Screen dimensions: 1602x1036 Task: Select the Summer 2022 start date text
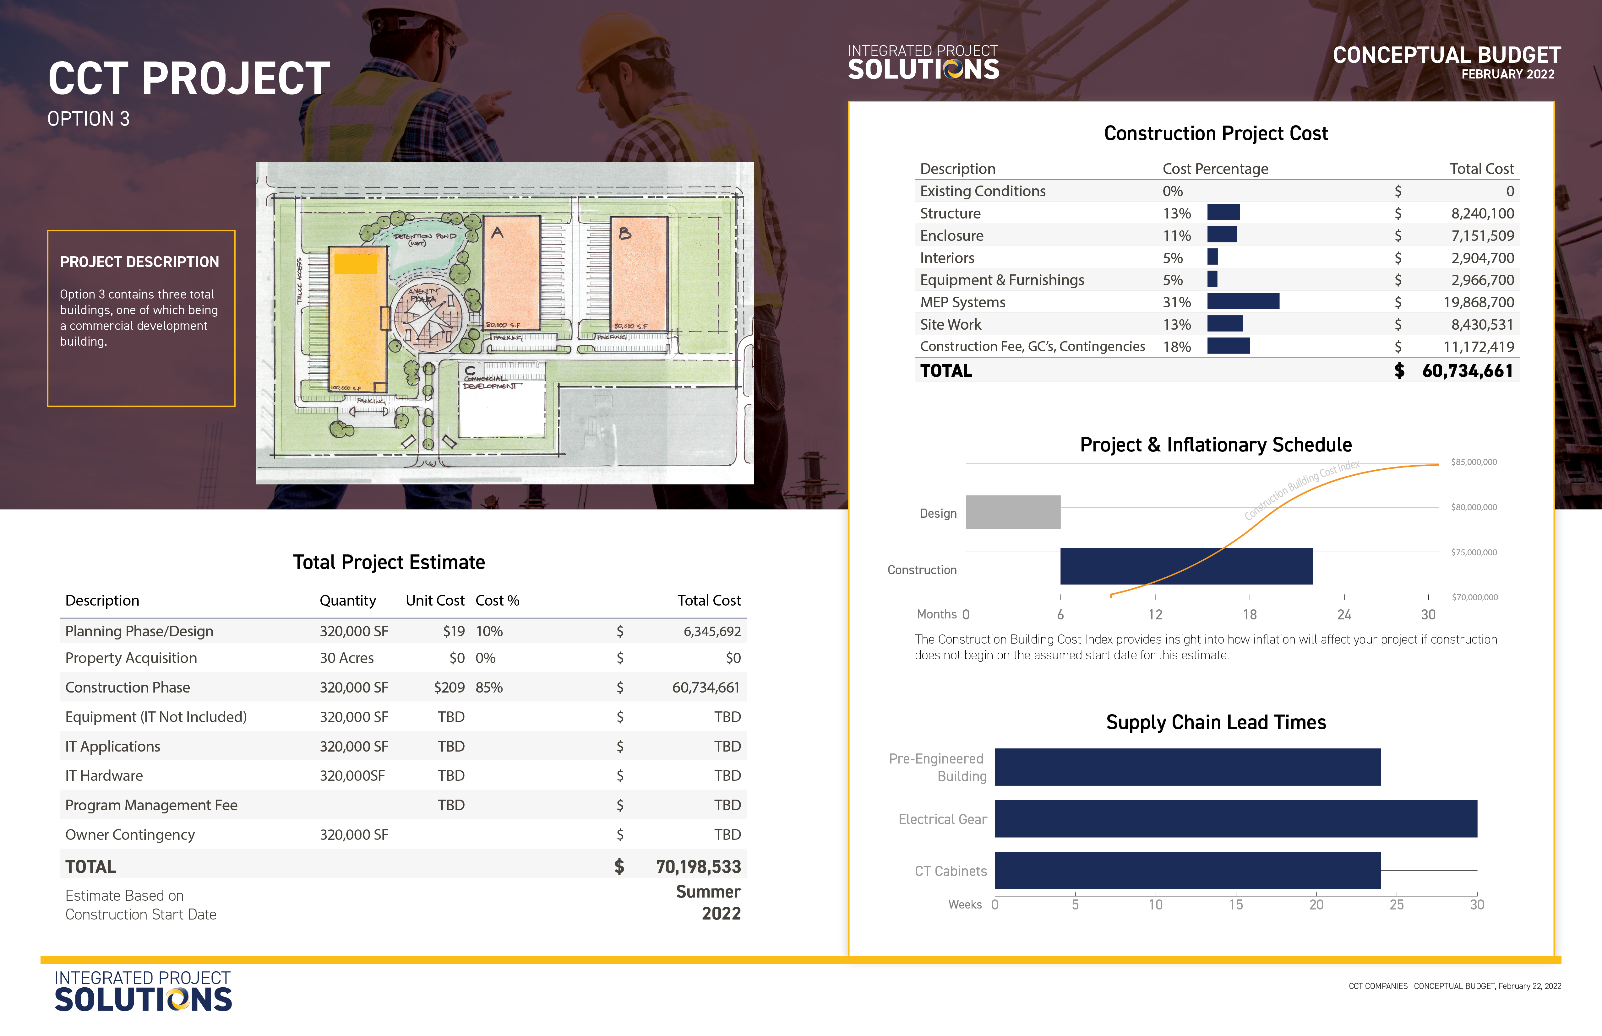pos(708,903)
